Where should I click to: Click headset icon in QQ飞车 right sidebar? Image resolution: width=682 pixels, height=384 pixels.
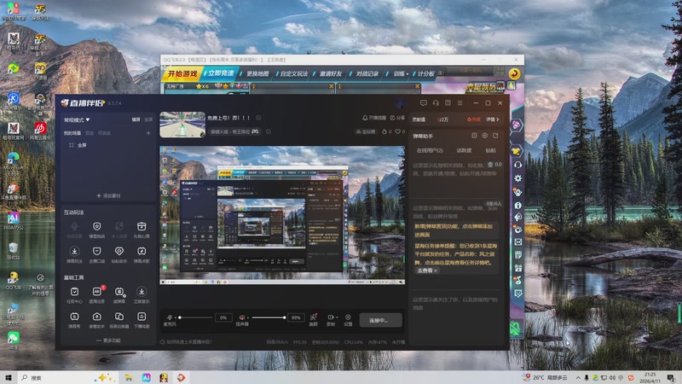(518, 165)
